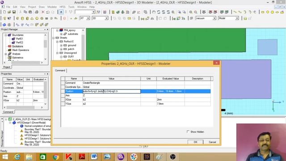Click the New project icon
Image resolution: width=286 pixels, height=161 pixels.
coord(4,12)
